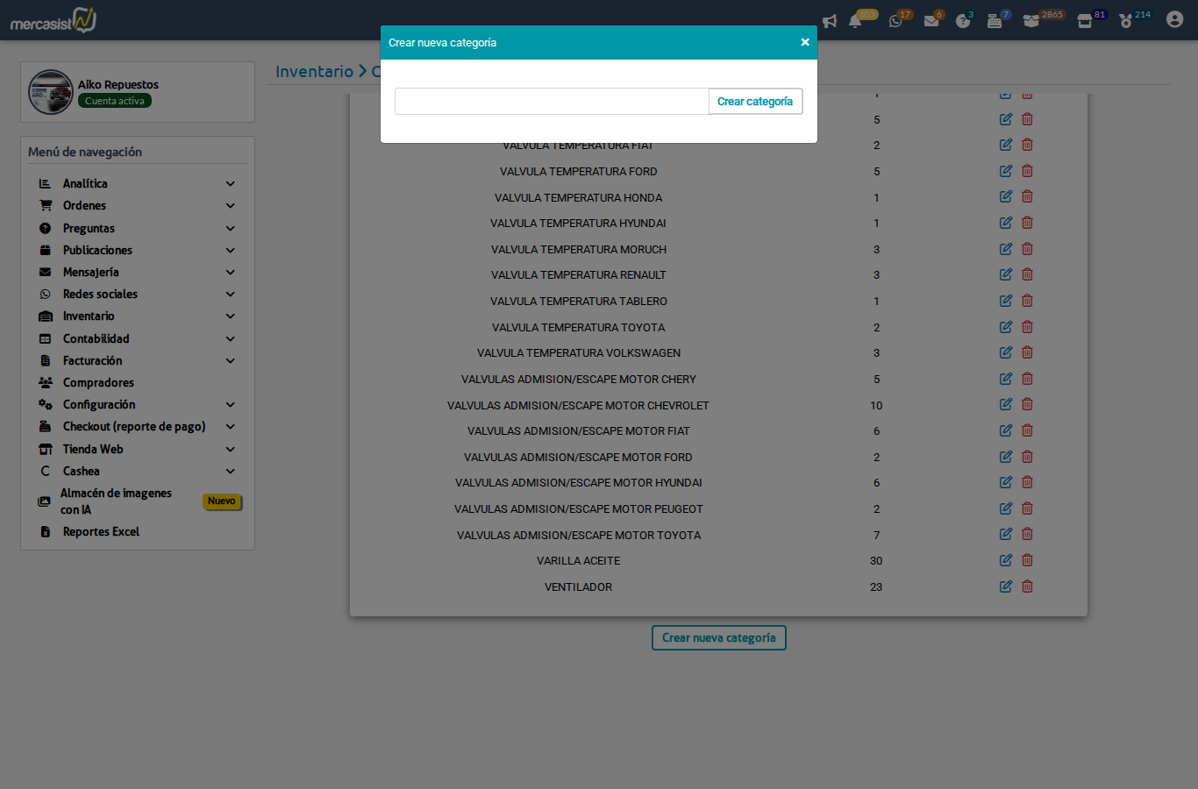Click the cash register icon in header
This screenshot has width=1198, height=789.
pyautogui.click(x=995, y=21)
